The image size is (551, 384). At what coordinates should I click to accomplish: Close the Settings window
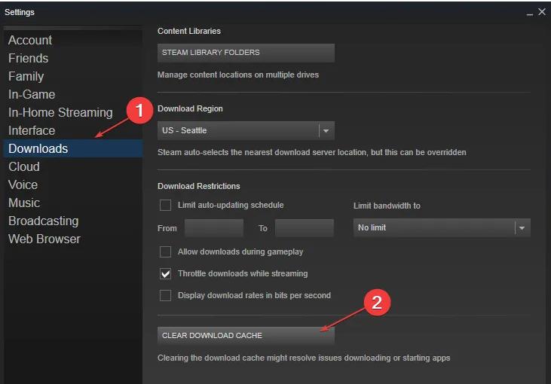(542, 12)
